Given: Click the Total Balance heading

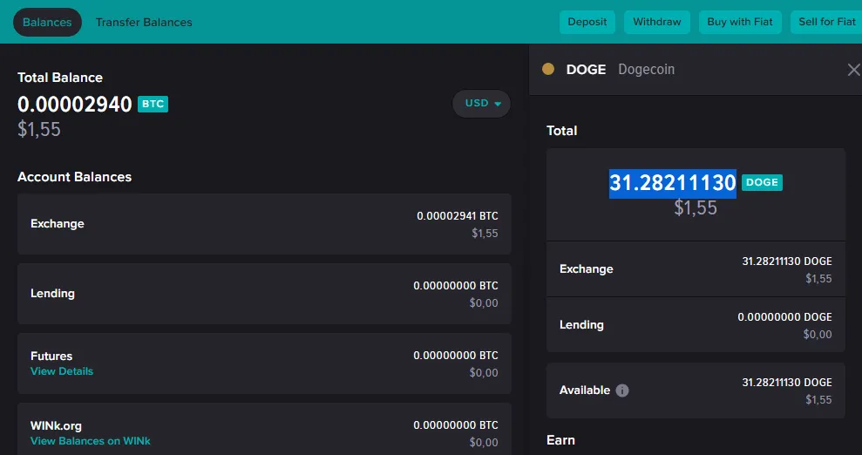Looking at the screenshot, I should pos(60,78).
